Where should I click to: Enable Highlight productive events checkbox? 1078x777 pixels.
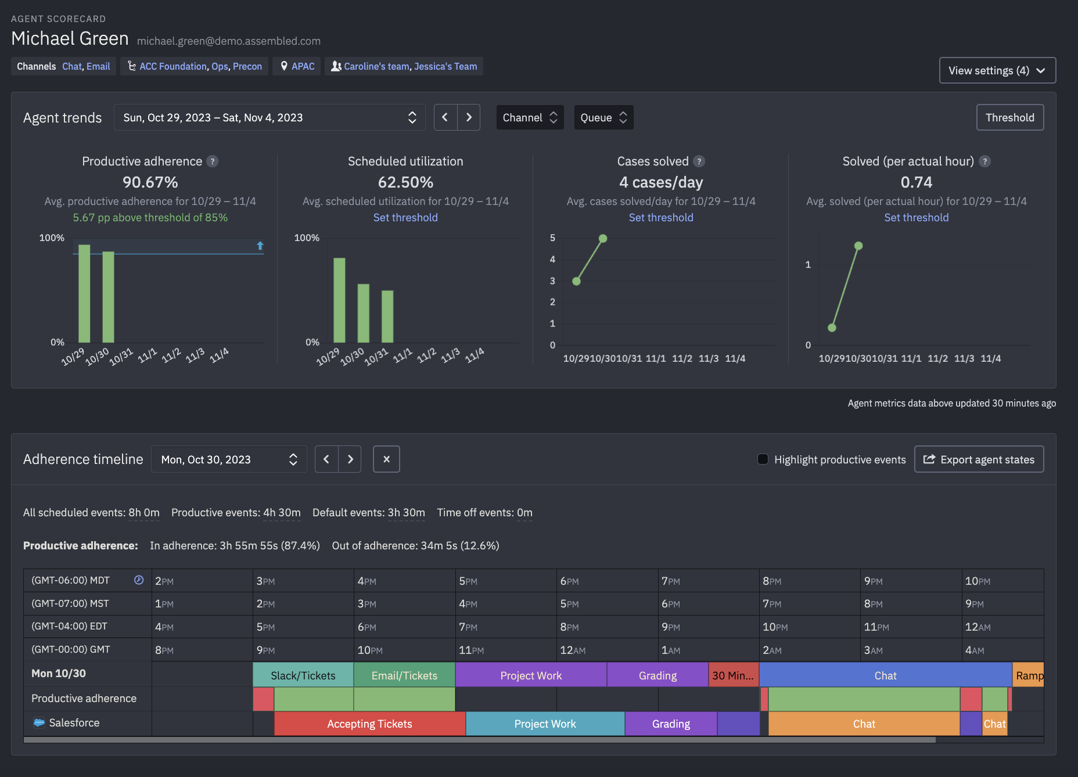[x=763, y=459]
